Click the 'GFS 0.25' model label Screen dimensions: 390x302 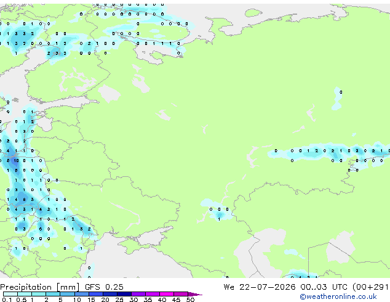click(x=104, y=287)
